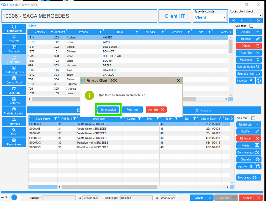Viewport: 266px width, 201px height.
Task: Check the lower Voir tout checkbox
Action: [253, 118]
